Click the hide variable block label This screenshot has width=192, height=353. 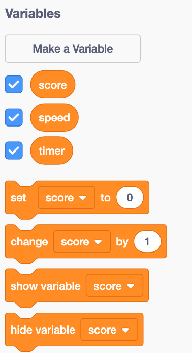pyautogui.click(x=43, y=330)
